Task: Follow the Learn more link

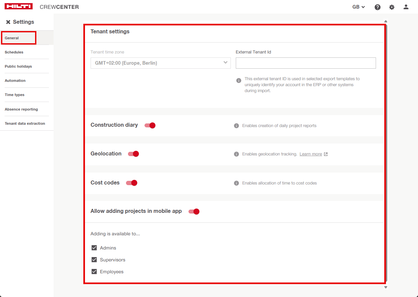Action: click(x=311, y=154)
